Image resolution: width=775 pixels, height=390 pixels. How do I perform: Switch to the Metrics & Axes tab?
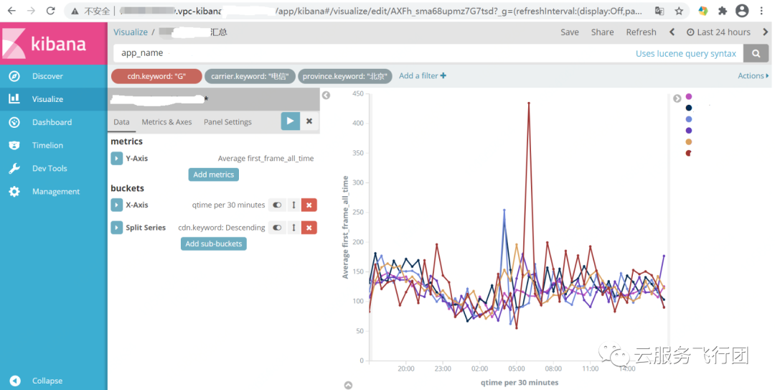pyautogui.click(x=166, y=122)
